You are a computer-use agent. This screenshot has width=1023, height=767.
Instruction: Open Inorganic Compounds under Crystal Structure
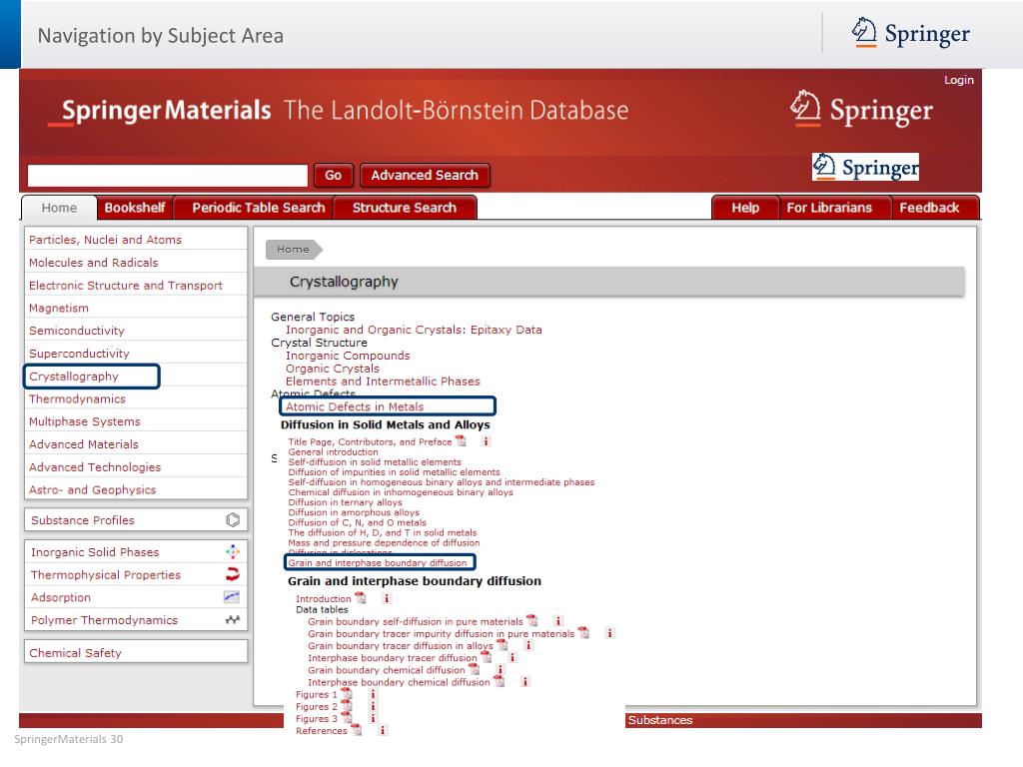pos(348,356)
